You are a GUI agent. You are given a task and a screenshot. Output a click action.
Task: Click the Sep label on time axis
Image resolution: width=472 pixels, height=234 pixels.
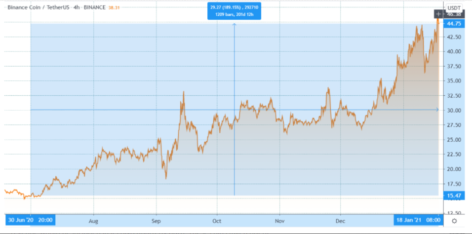point(156,220)
